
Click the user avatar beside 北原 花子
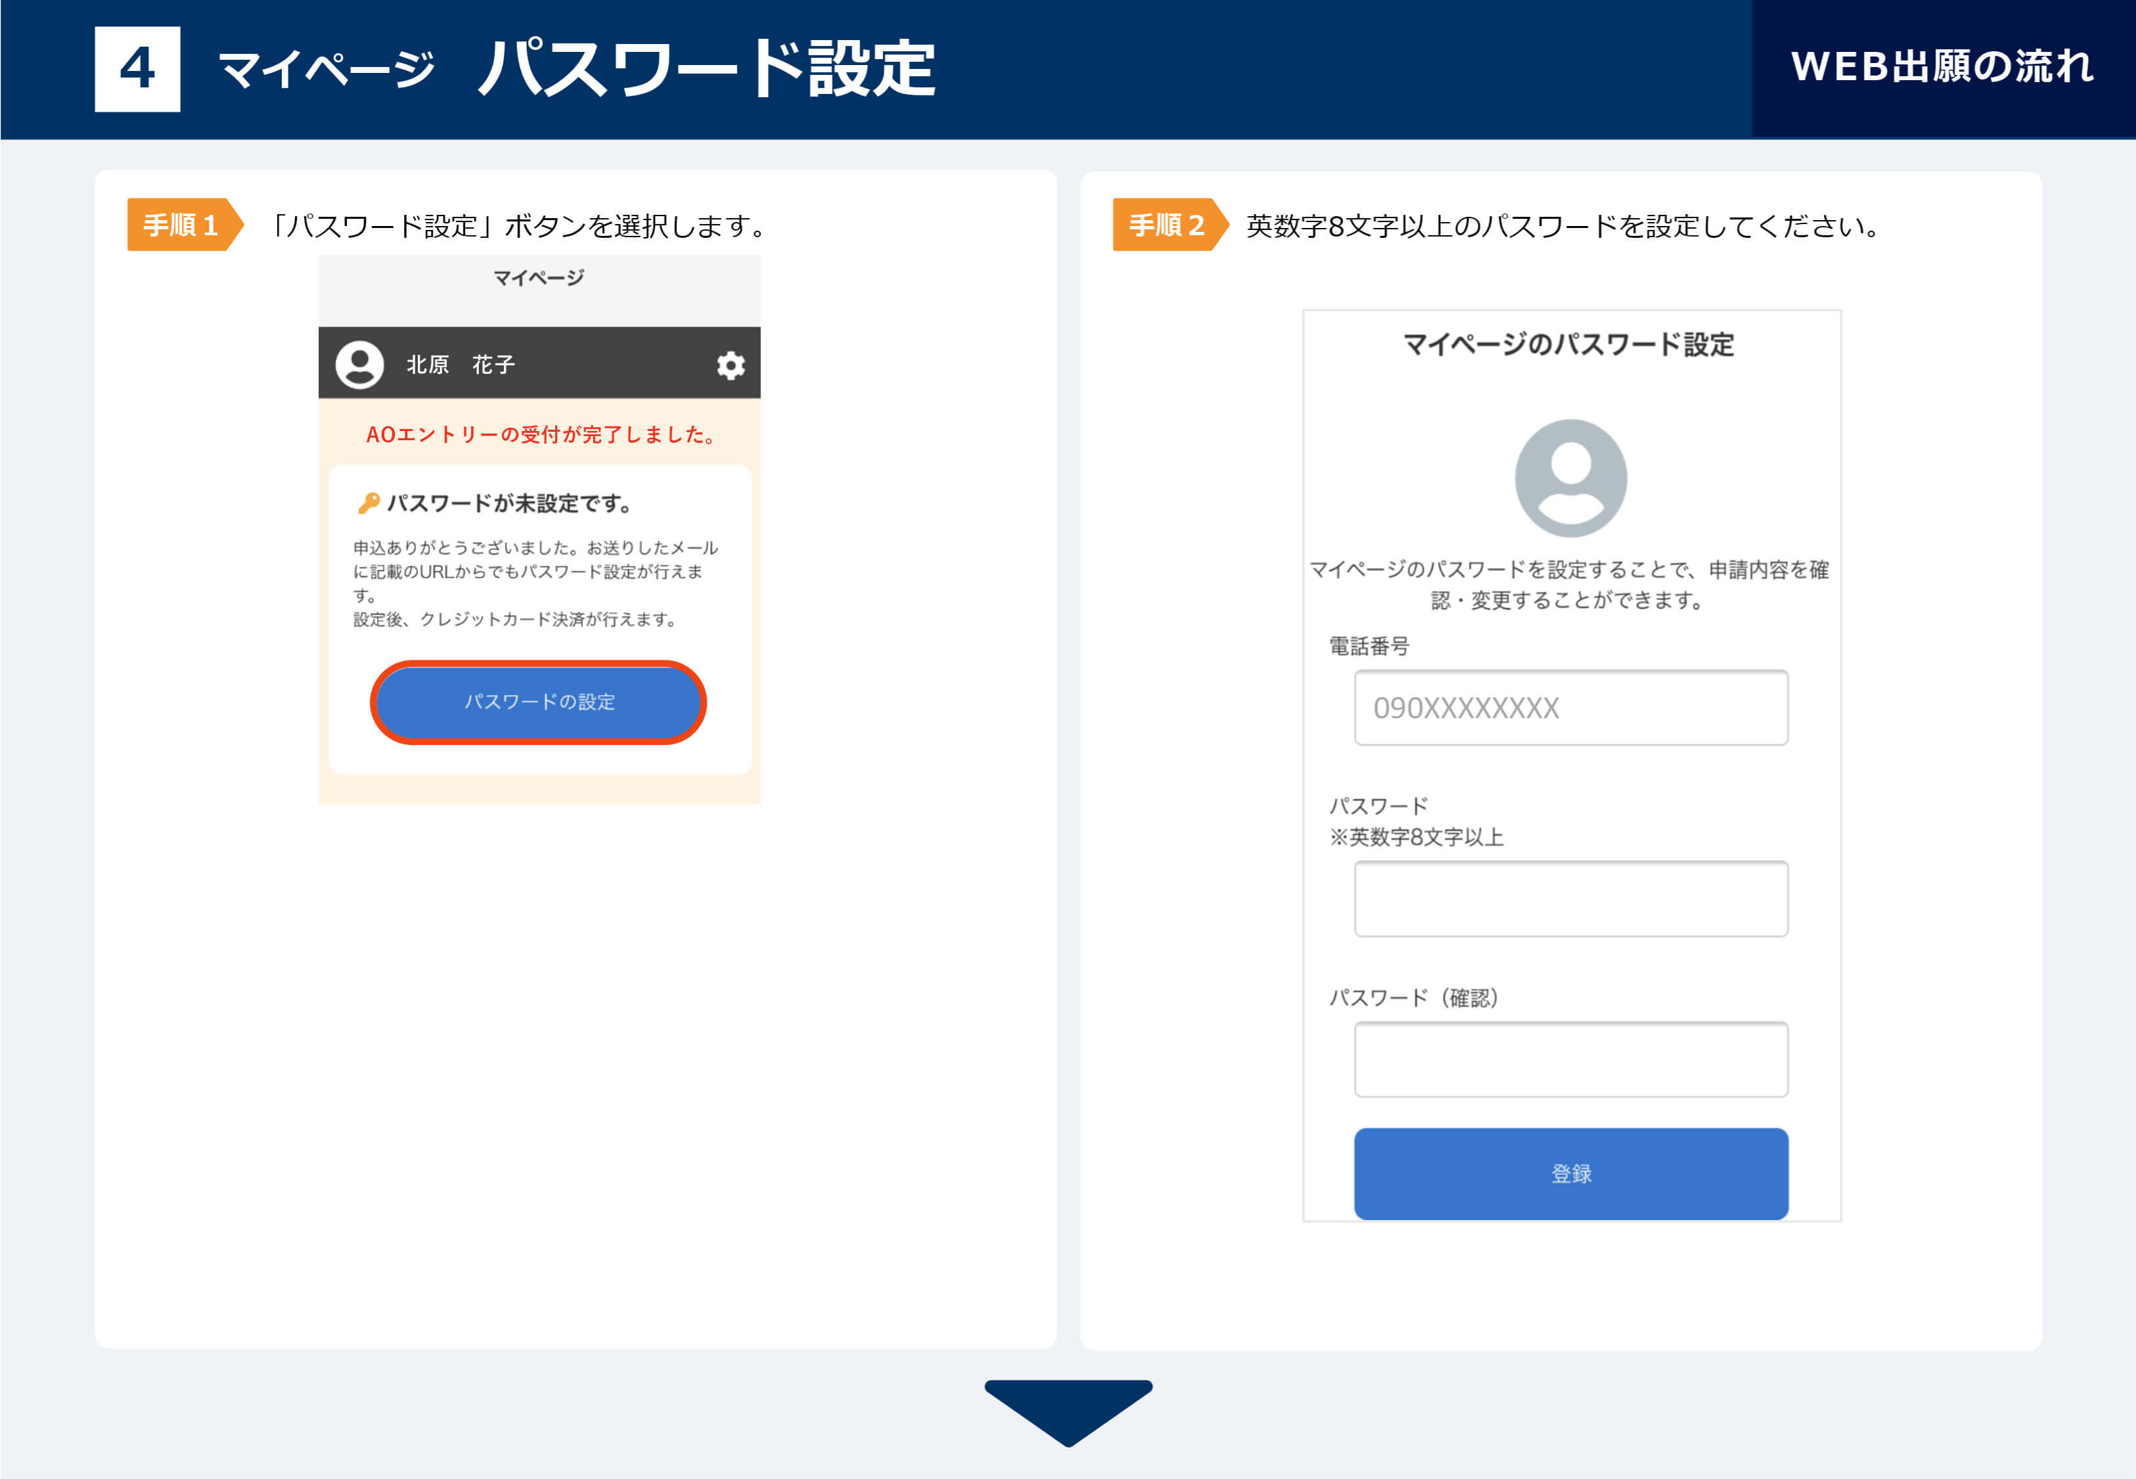tap(359, 364)
